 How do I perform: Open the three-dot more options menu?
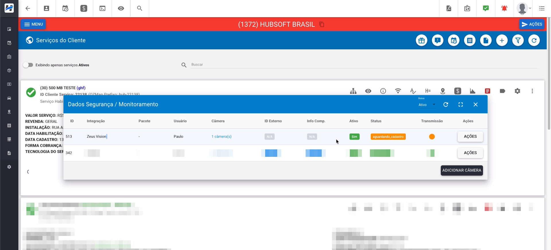(532, 91)
